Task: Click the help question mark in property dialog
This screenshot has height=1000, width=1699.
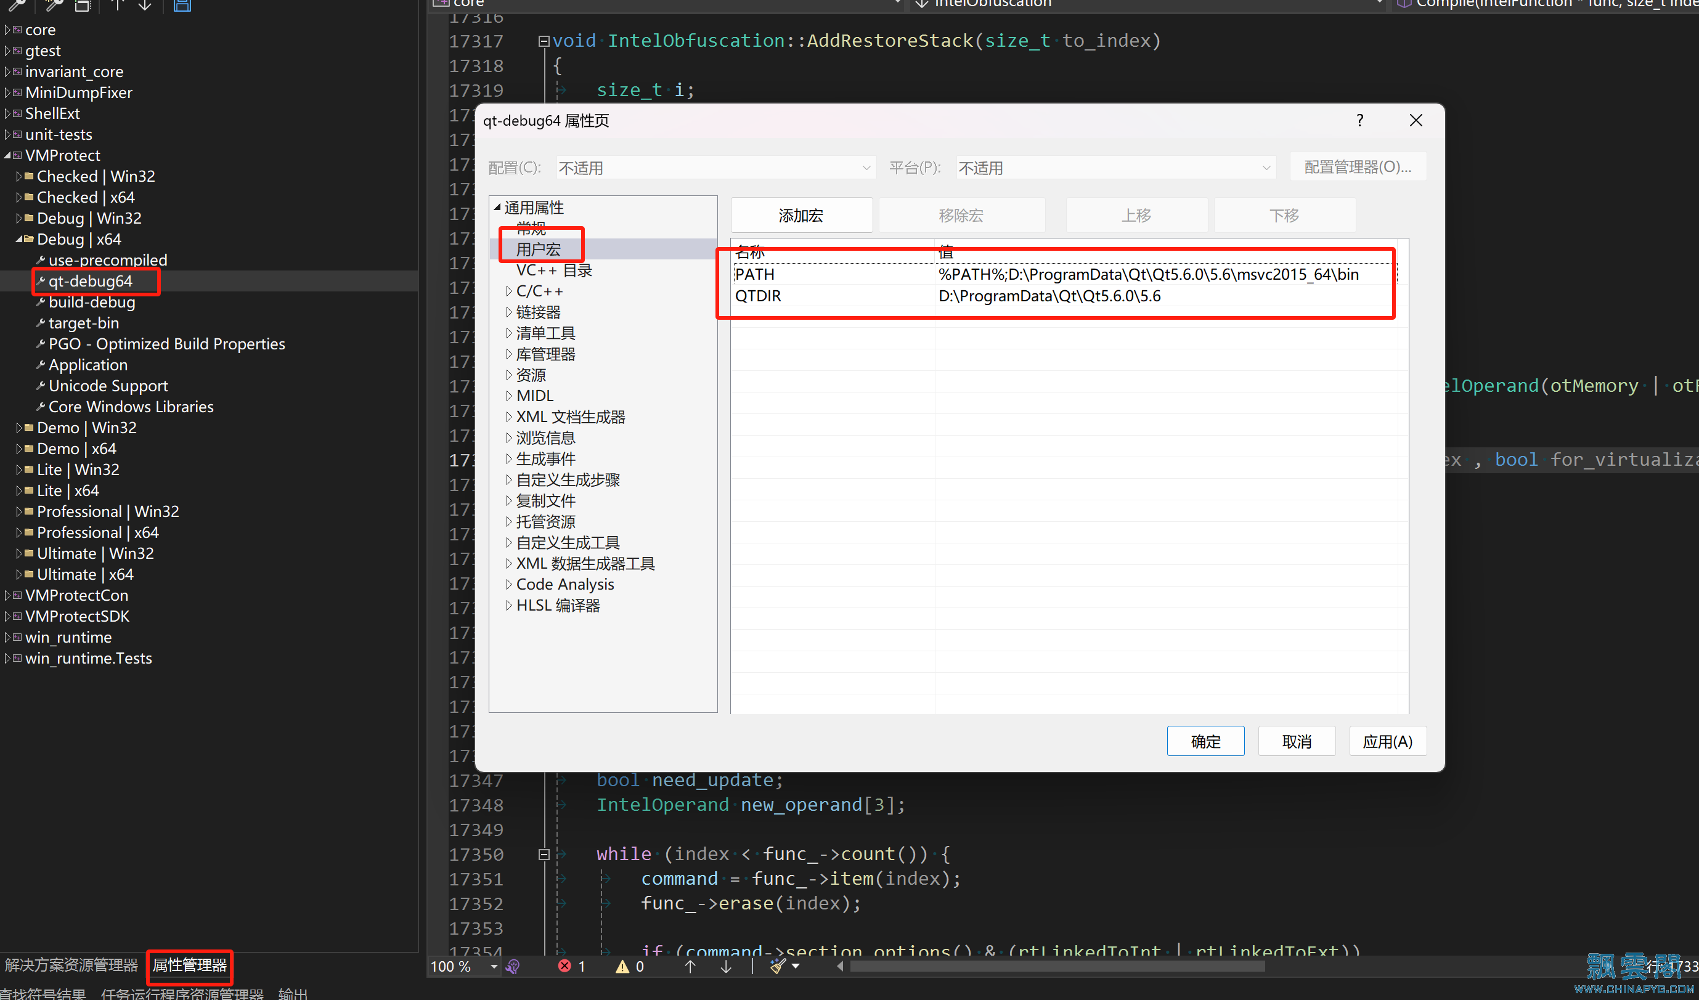Action: coord(1359,120)
